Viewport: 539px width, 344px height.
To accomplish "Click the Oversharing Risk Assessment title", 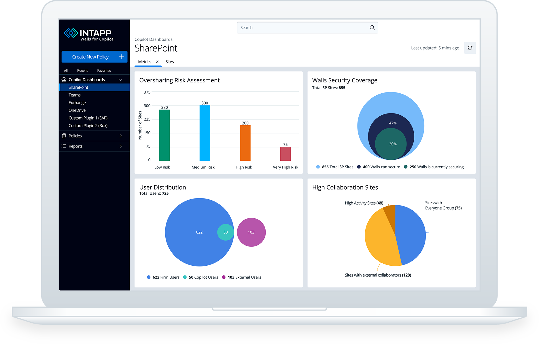I will pyautogui.click(x=179, y=80).
